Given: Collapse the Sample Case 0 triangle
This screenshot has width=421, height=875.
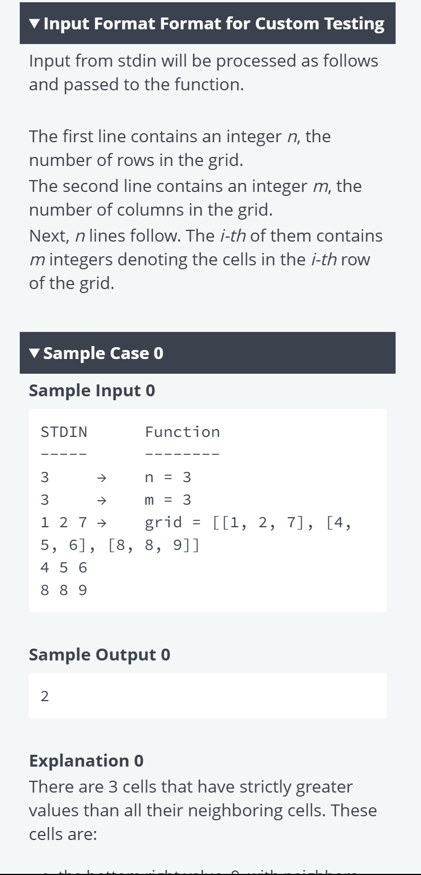Looking at the screenshot, I should tap(34, 354).
